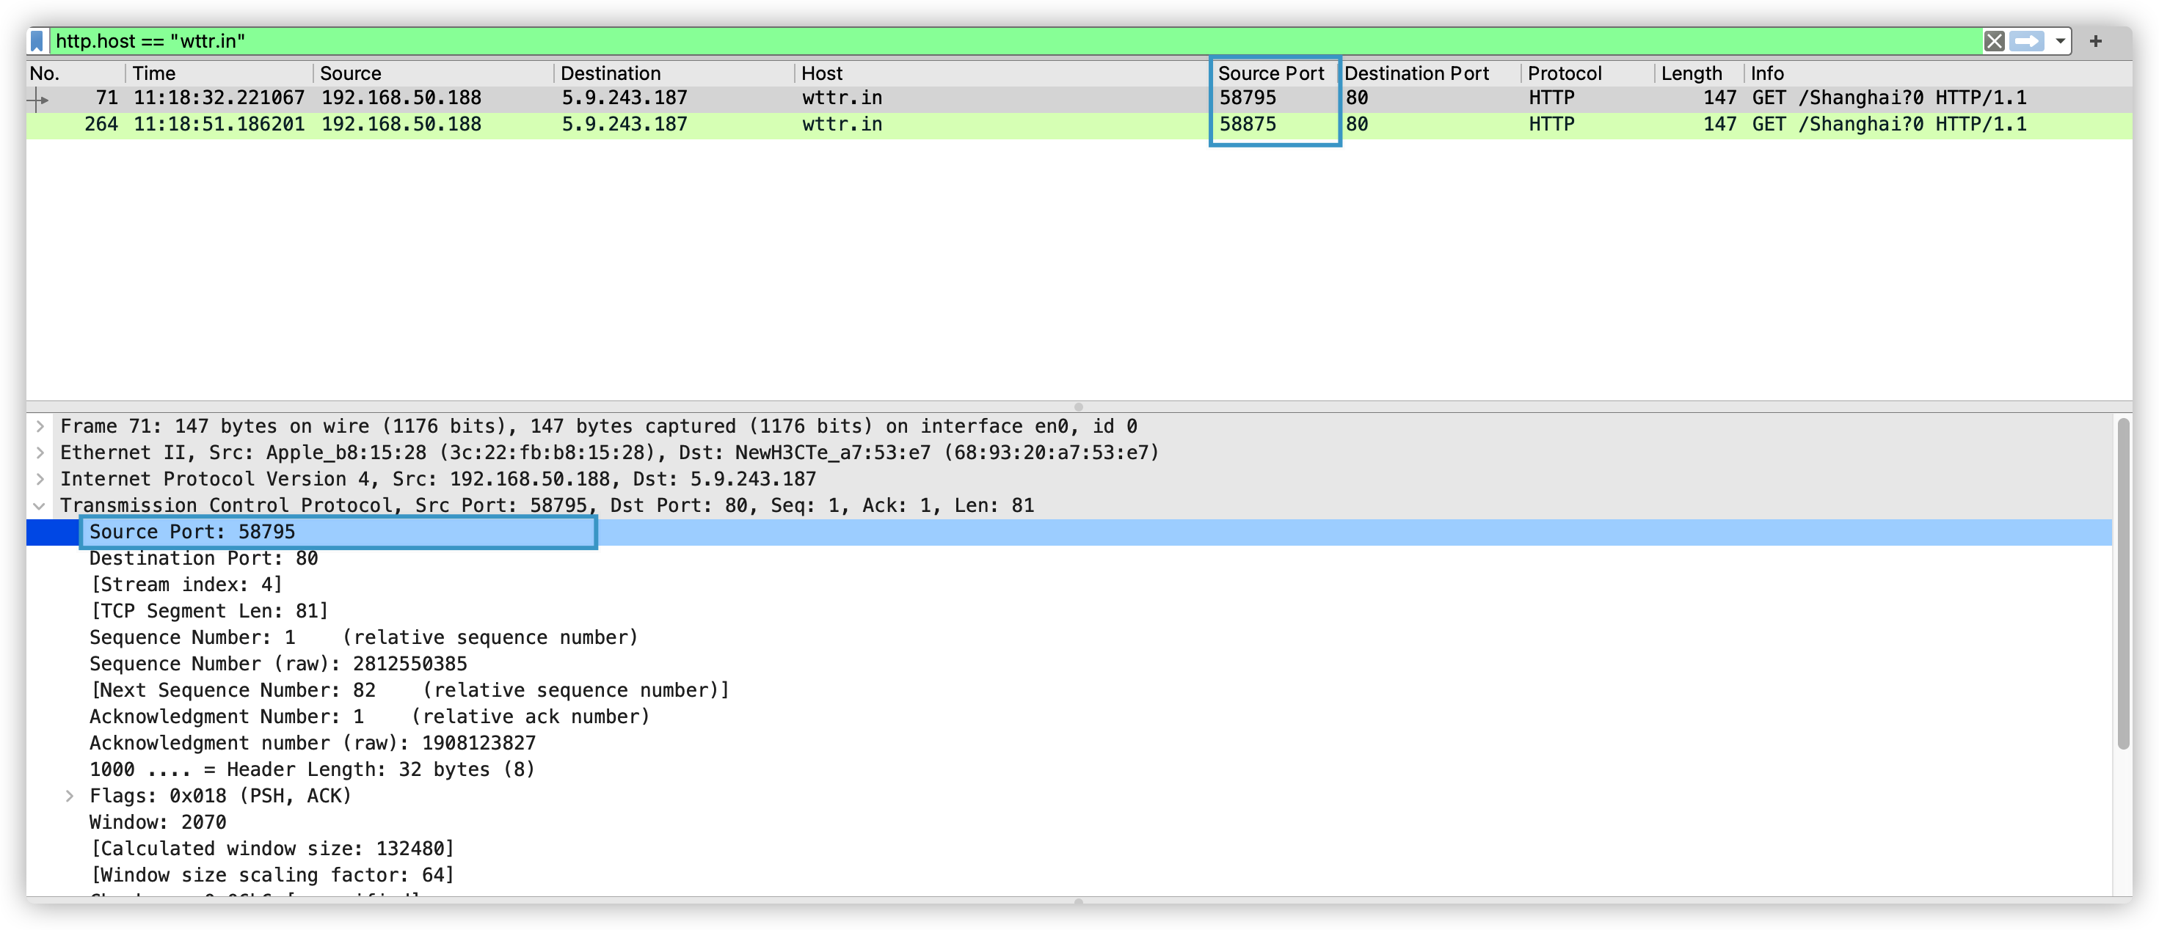
Task: Click GET /Shanghai?0 info of packet 264
Action: (x=1889, y=124)
